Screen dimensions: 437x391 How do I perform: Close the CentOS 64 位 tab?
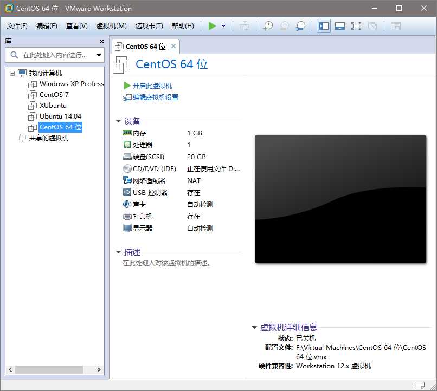tap(173, 46)
